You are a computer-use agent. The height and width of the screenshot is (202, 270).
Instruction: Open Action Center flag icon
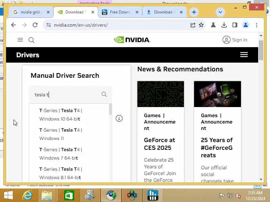[x=222, y=195]
